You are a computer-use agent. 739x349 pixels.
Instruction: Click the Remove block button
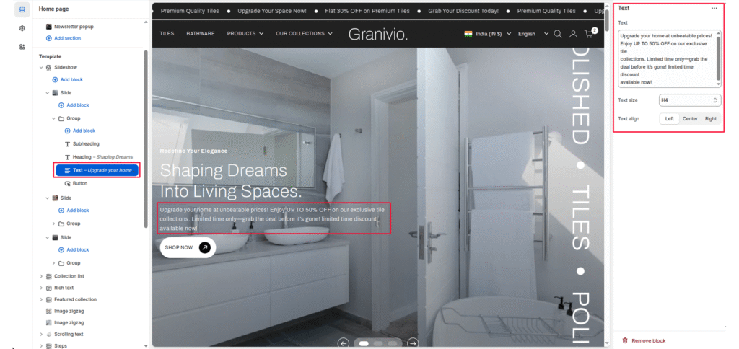click(648, 340)
